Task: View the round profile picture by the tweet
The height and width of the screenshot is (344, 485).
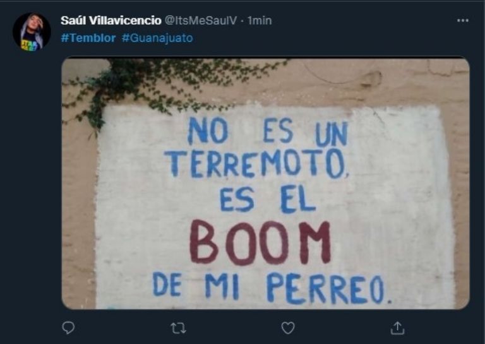Action: click(x=32, y=32)
